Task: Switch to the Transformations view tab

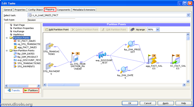Action: coord(14,90)
